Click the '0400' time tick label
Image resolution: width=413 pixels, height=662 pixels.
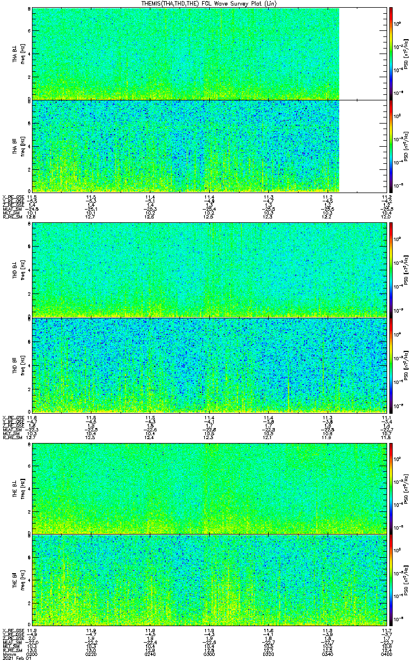click(387, 653)
